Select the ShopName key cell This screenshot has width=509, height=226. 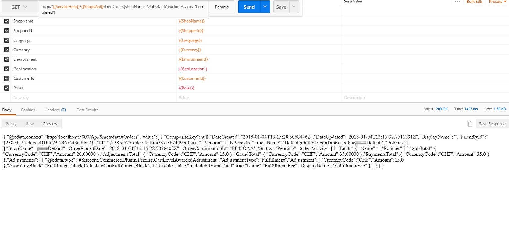point(94,21)
